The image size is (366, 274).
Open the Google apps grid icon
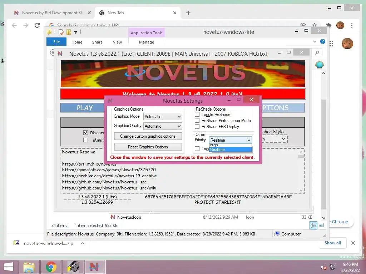point(331,43)
